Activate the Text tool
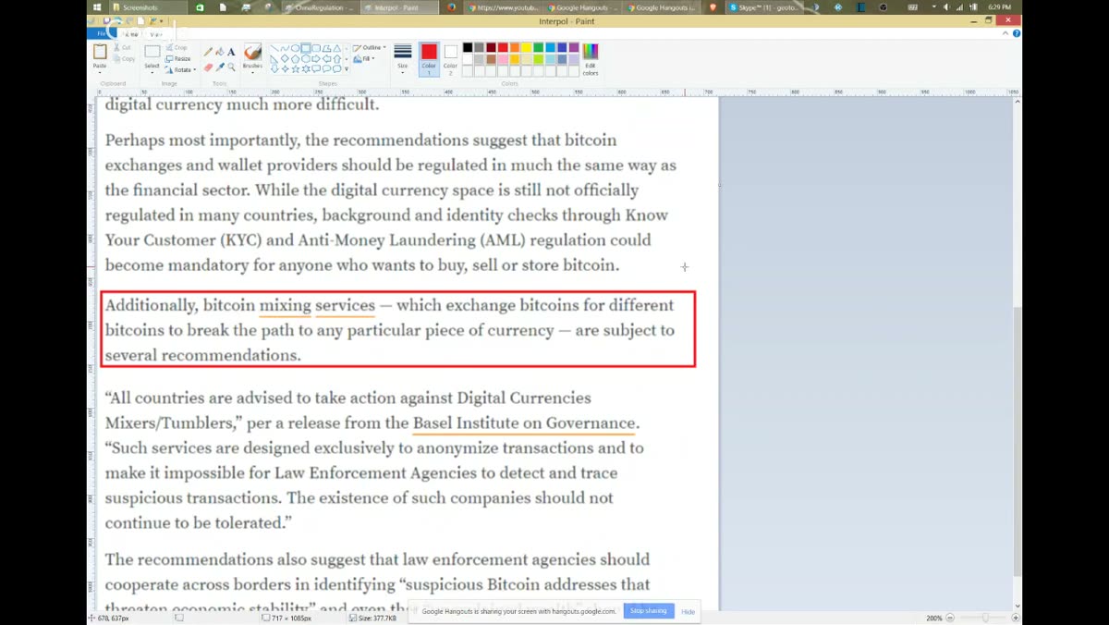 coord(231,52)
